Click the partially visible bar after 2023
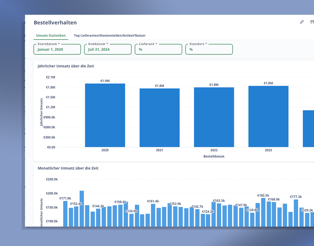 click(308, 128)
